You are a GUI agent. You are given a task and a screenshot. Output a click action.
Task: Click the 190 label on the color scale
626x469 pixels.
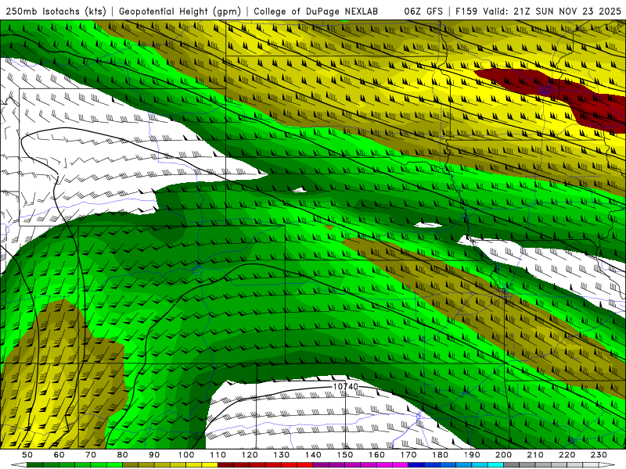472,455
